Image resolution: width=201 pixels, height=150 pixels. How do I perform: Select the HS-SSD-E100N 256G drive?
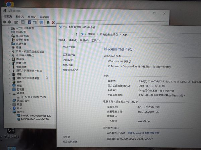[x=33, y=97]
